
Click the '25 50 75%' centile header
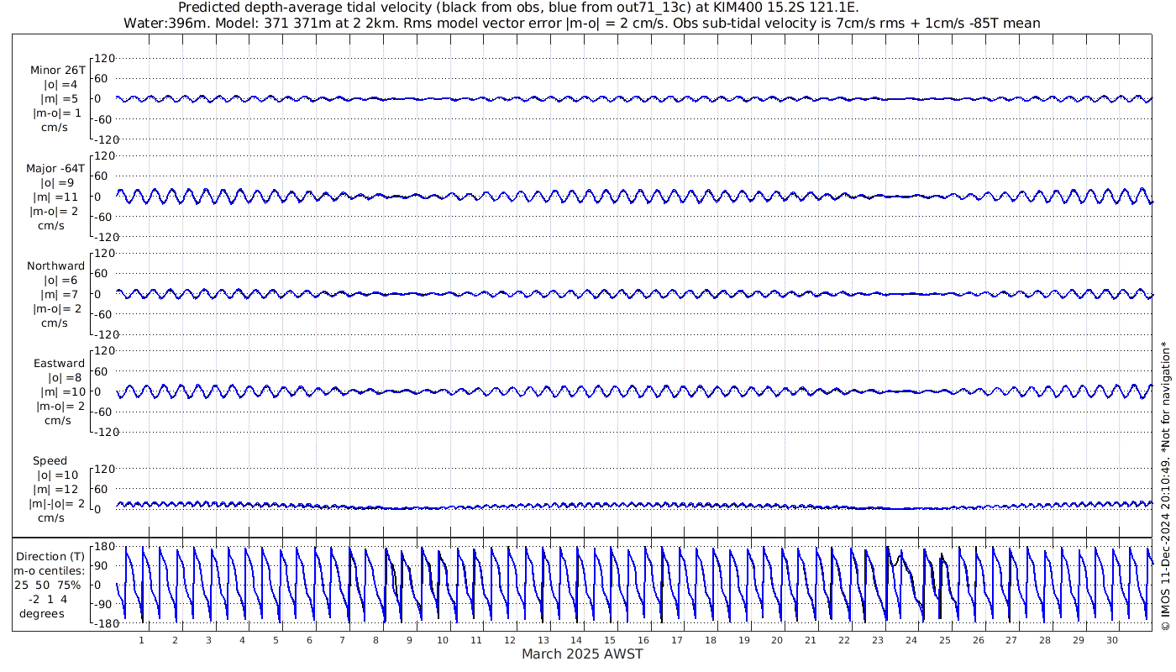pyautogui.click(x=48, y=585)
